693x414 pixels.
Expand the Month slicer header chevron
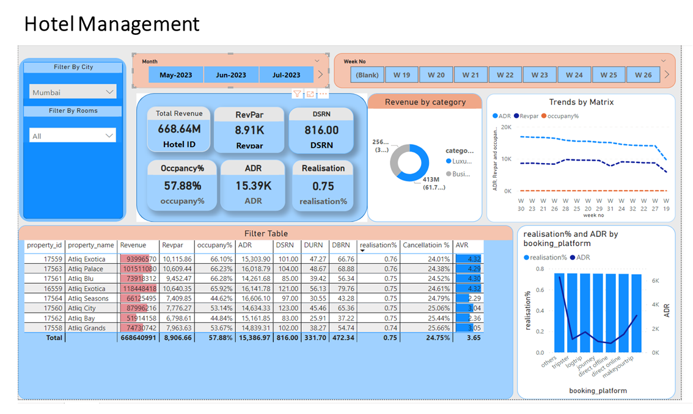[317, 61]
